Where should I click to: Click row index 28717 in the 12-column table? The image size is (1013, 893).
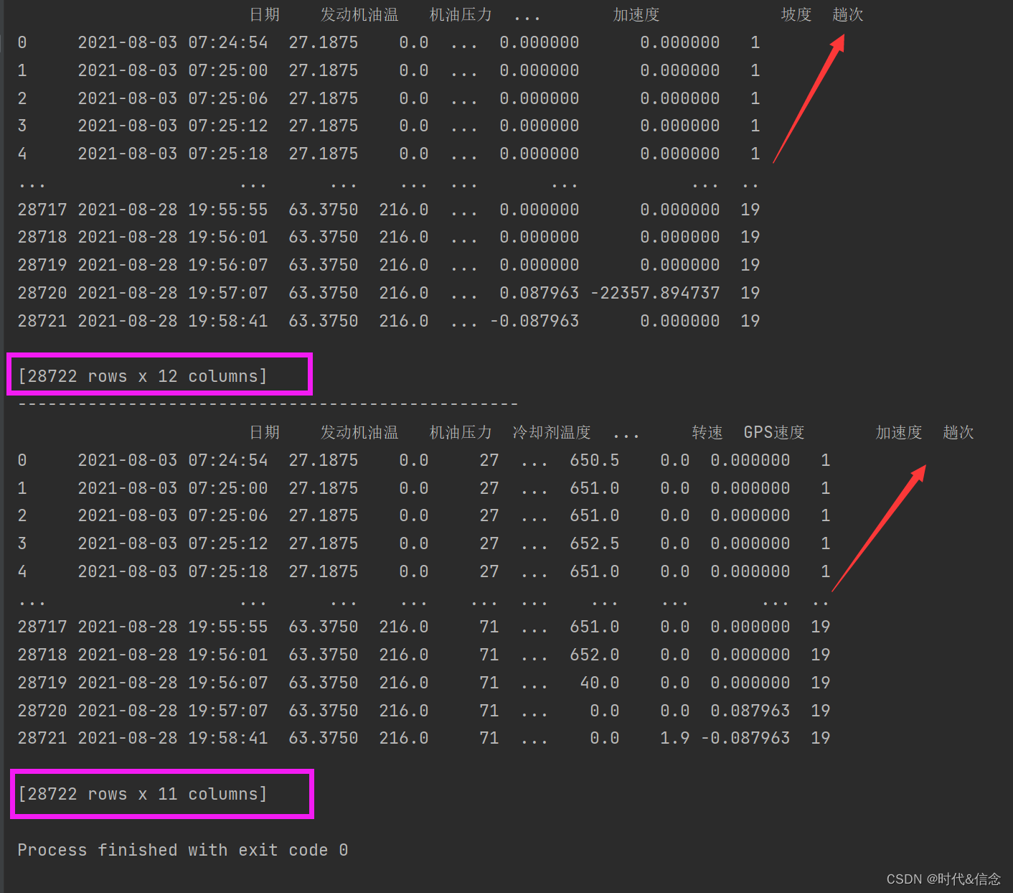(42, 210)
